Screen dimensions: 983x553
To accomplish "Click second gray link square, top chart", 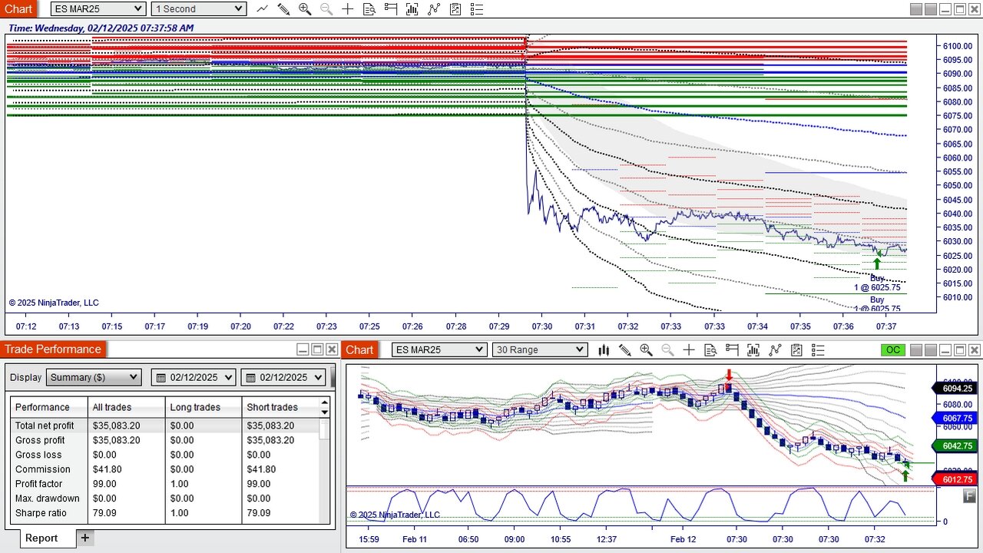I will pyautogui.click(x=931, y=9).
